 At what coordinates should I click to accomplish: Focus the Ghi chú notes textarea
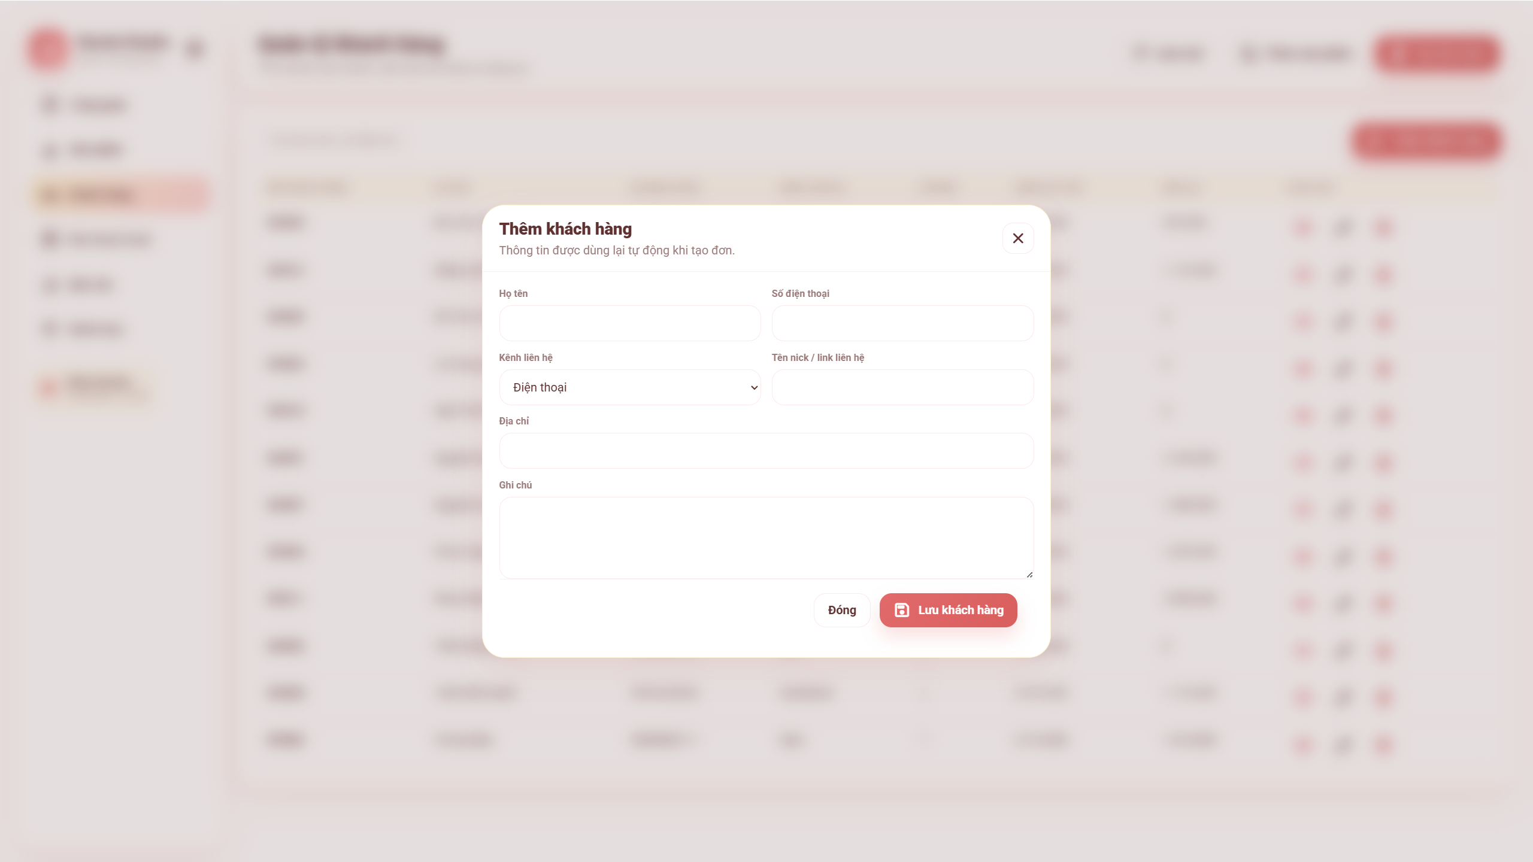766,537
